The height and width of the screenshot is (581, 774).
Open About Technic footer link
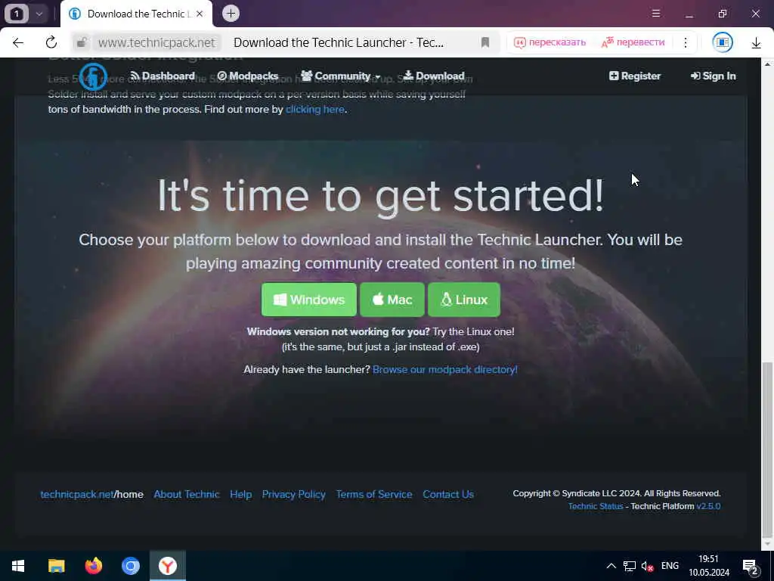187,494
